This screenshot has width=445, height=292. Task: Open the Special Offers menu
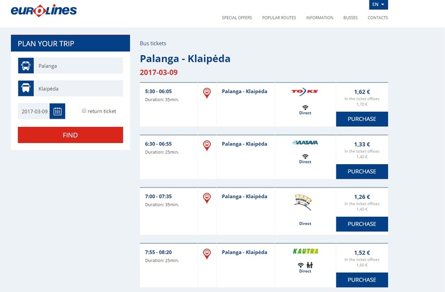pos(237,18)
